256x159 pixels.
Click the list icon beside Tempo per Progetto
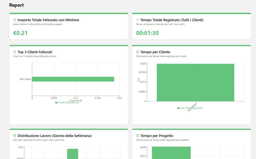pyautogui.click(x=138, y=136)
